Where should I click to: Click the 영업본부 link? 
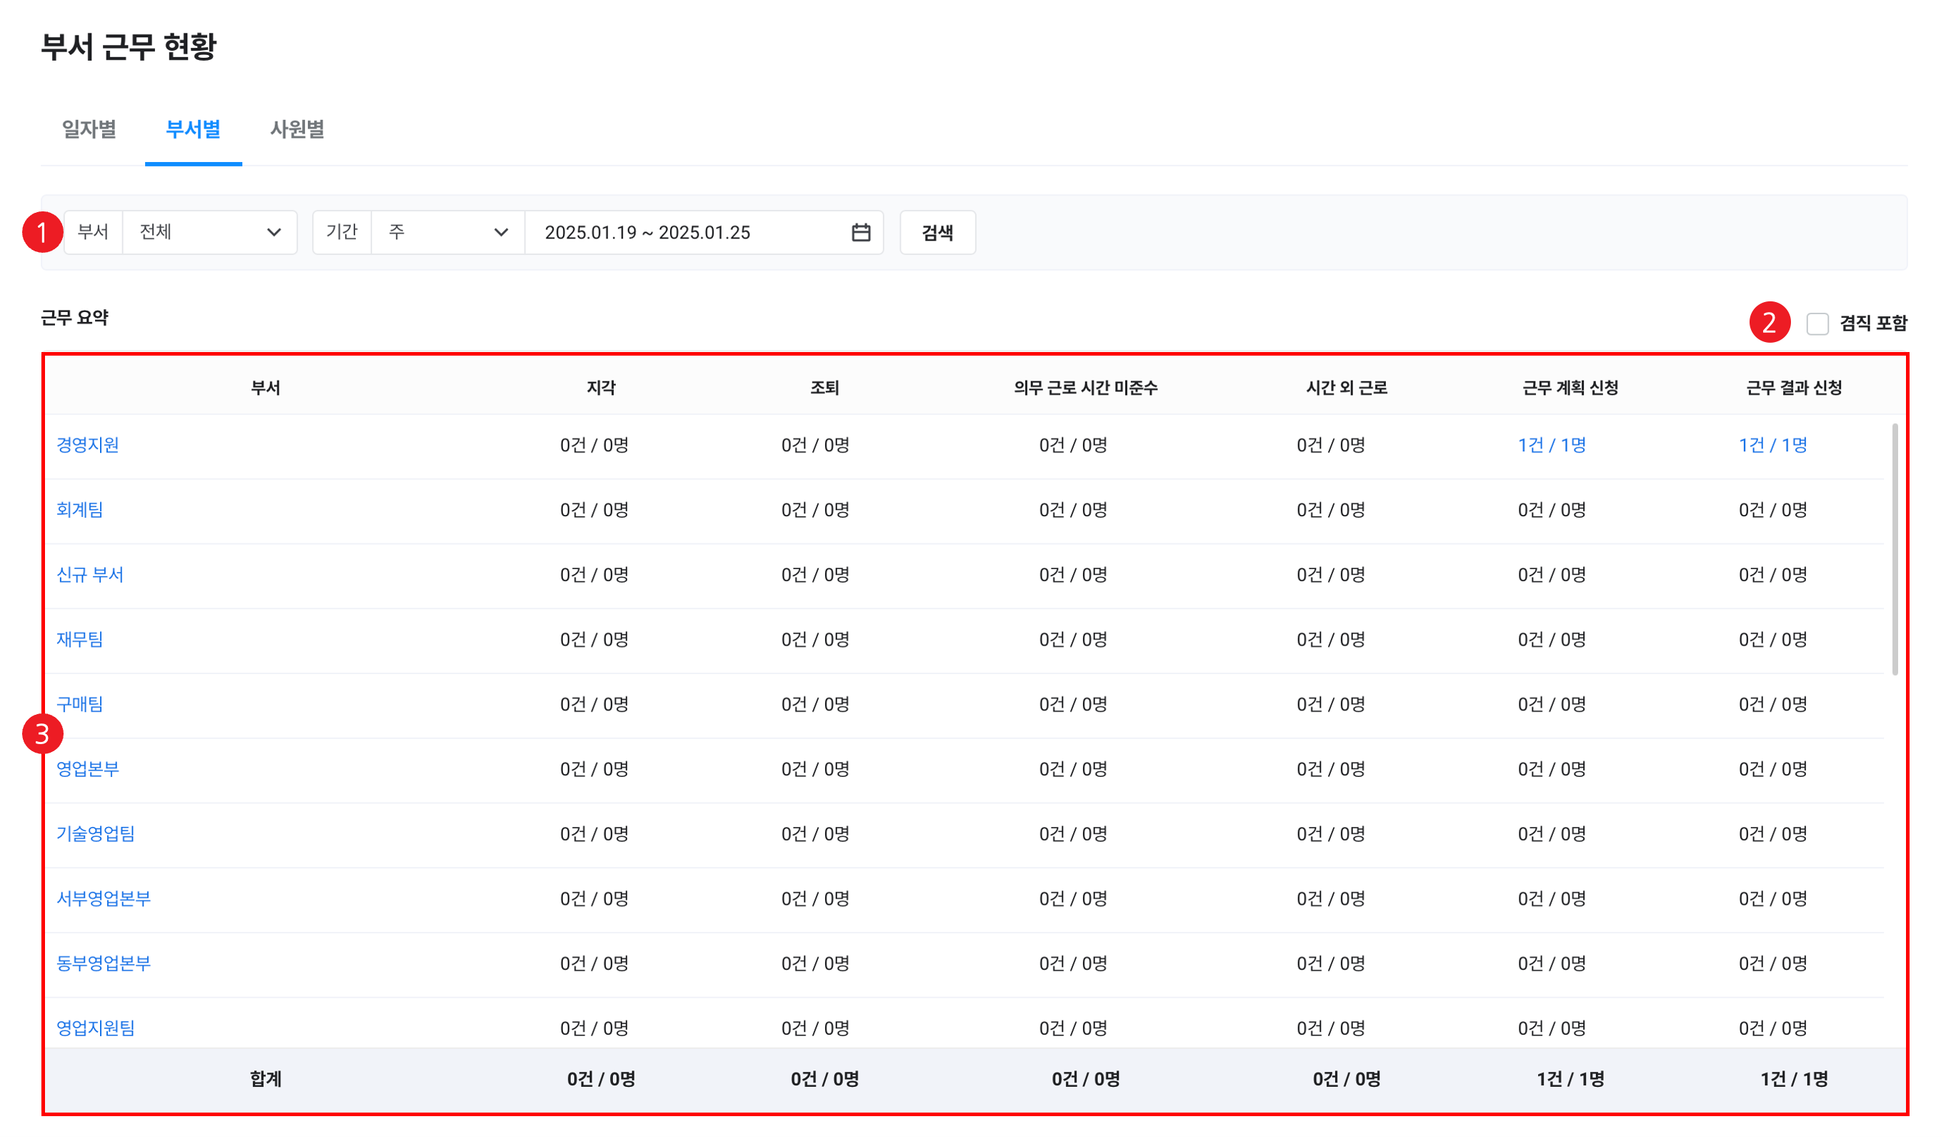[87, 769]
